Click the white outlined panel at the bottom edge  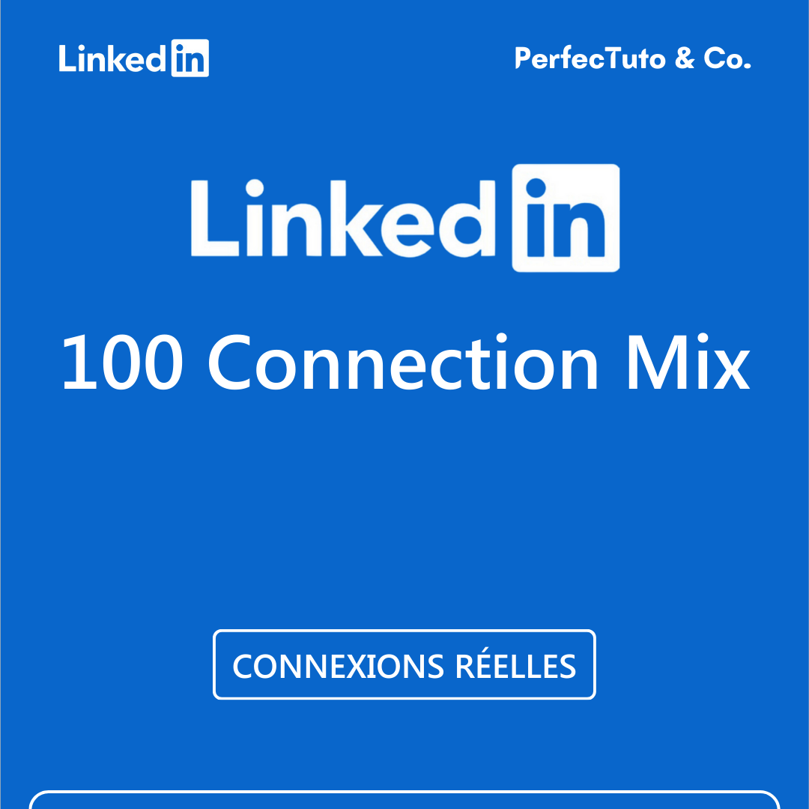(x=404, y=800)
